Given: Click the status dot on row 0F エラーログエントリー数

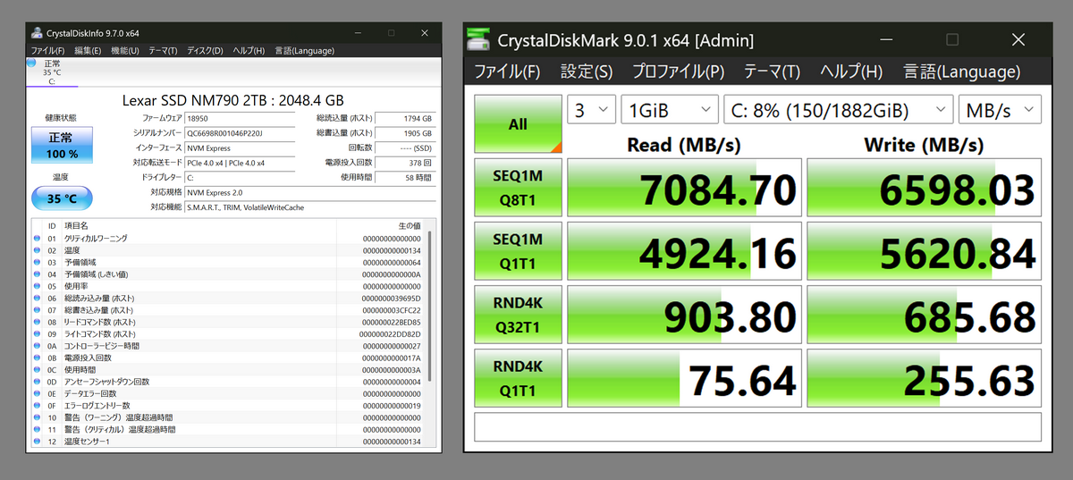Looking at the screenshot, I should (x=37, y=406).
